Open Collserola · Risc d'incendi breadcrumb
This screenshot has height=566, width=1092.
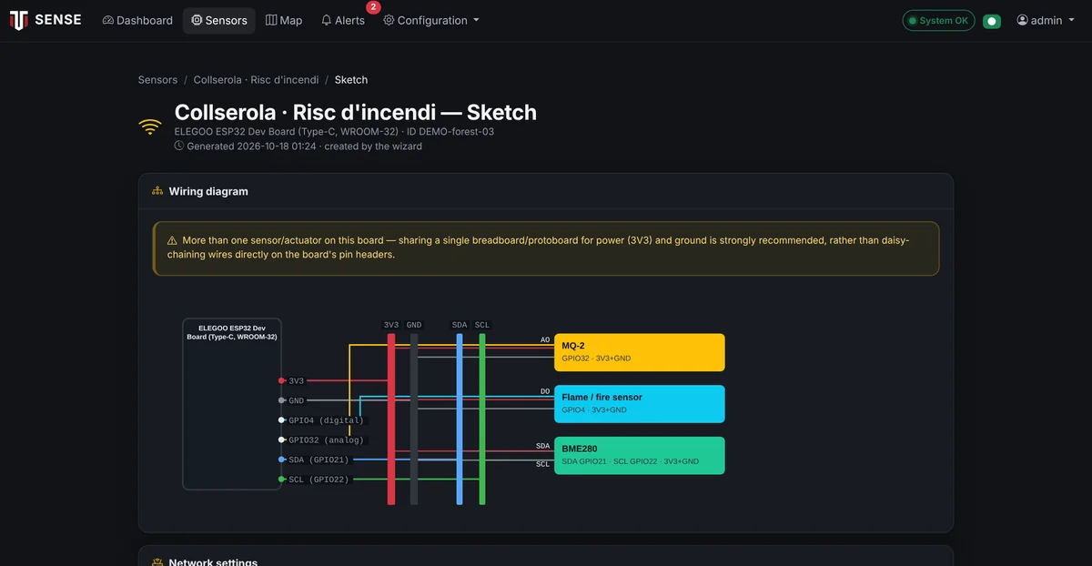coord(256,80)
